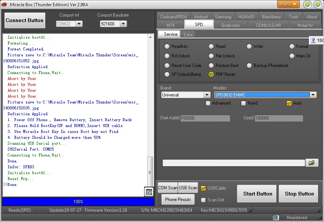The width and height of the screenshot is (324, 222).
Task: Click the COM Scan button
Action: click(168, 187)
